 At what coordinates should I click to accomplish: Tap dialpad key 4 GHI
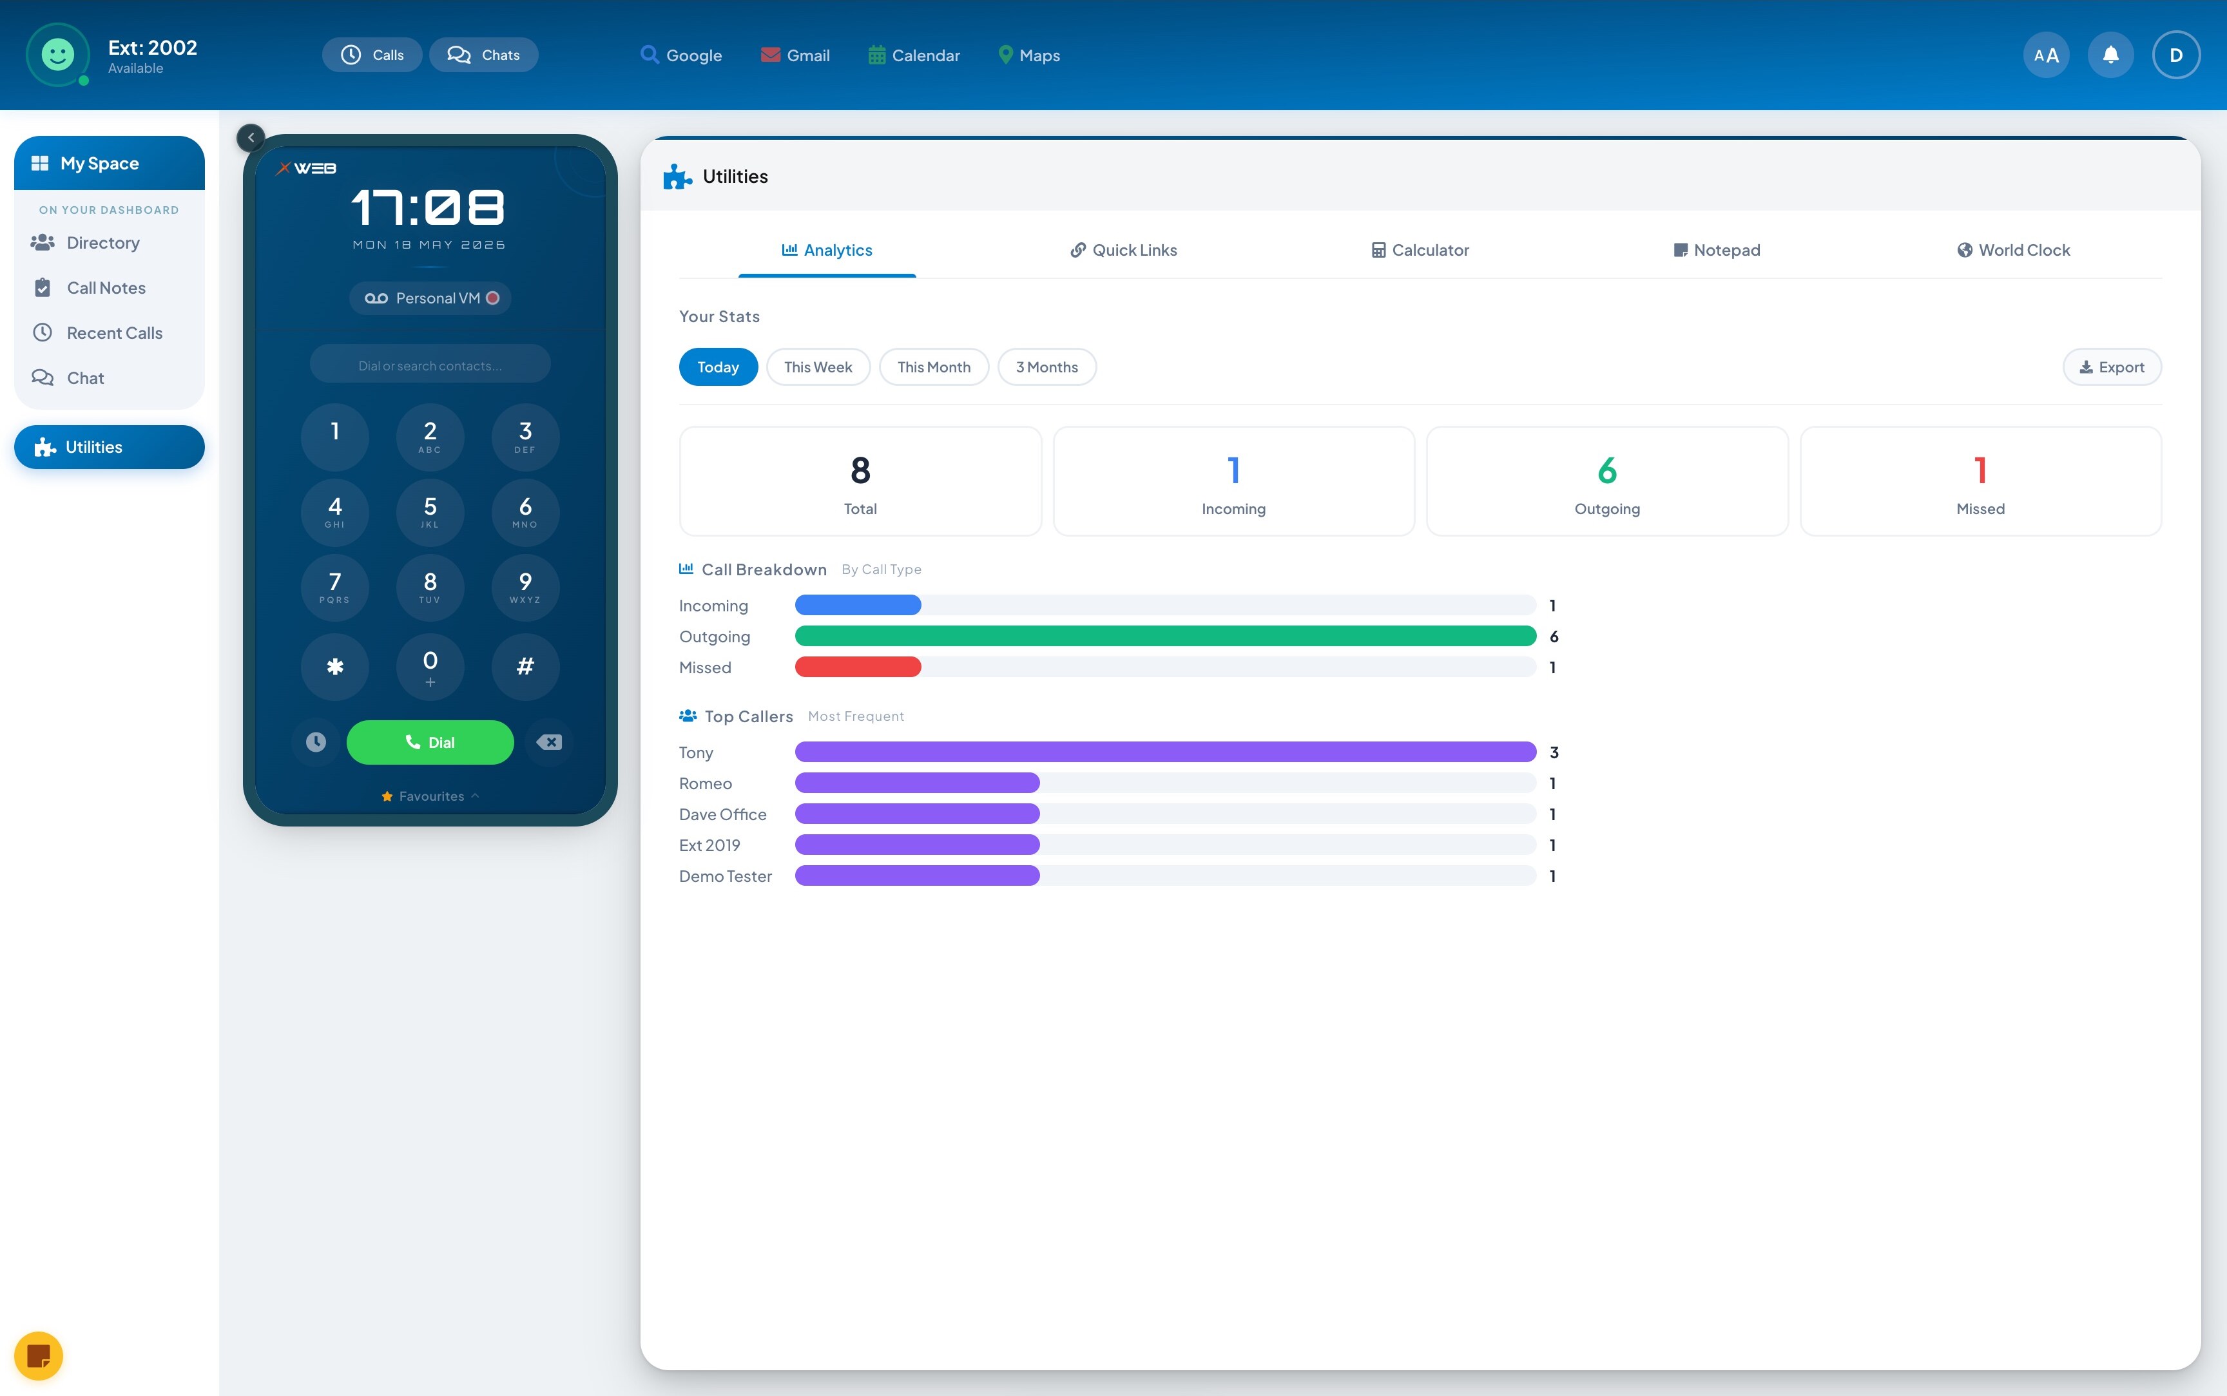pyautogui.click(x=335, y=512)
